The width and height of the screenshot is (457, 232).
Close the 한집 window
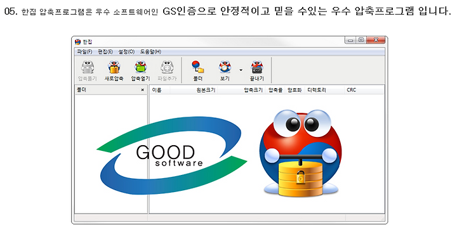pos(376,40)
